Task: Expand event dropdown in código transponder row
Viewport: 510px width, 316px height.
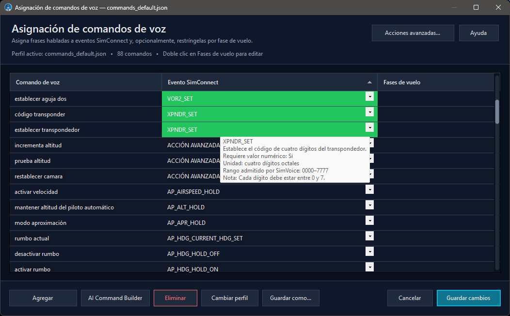Action: pos(369,112)
